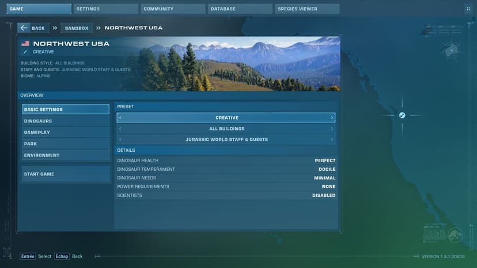
Task: Open Gameplay settings category
Action: click(66, 132)
